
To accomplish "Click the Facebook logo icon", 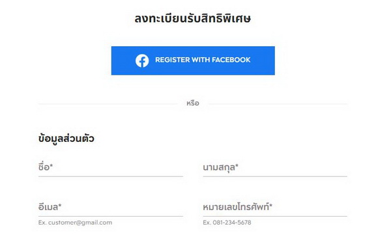I will click(x=142, y=61).
